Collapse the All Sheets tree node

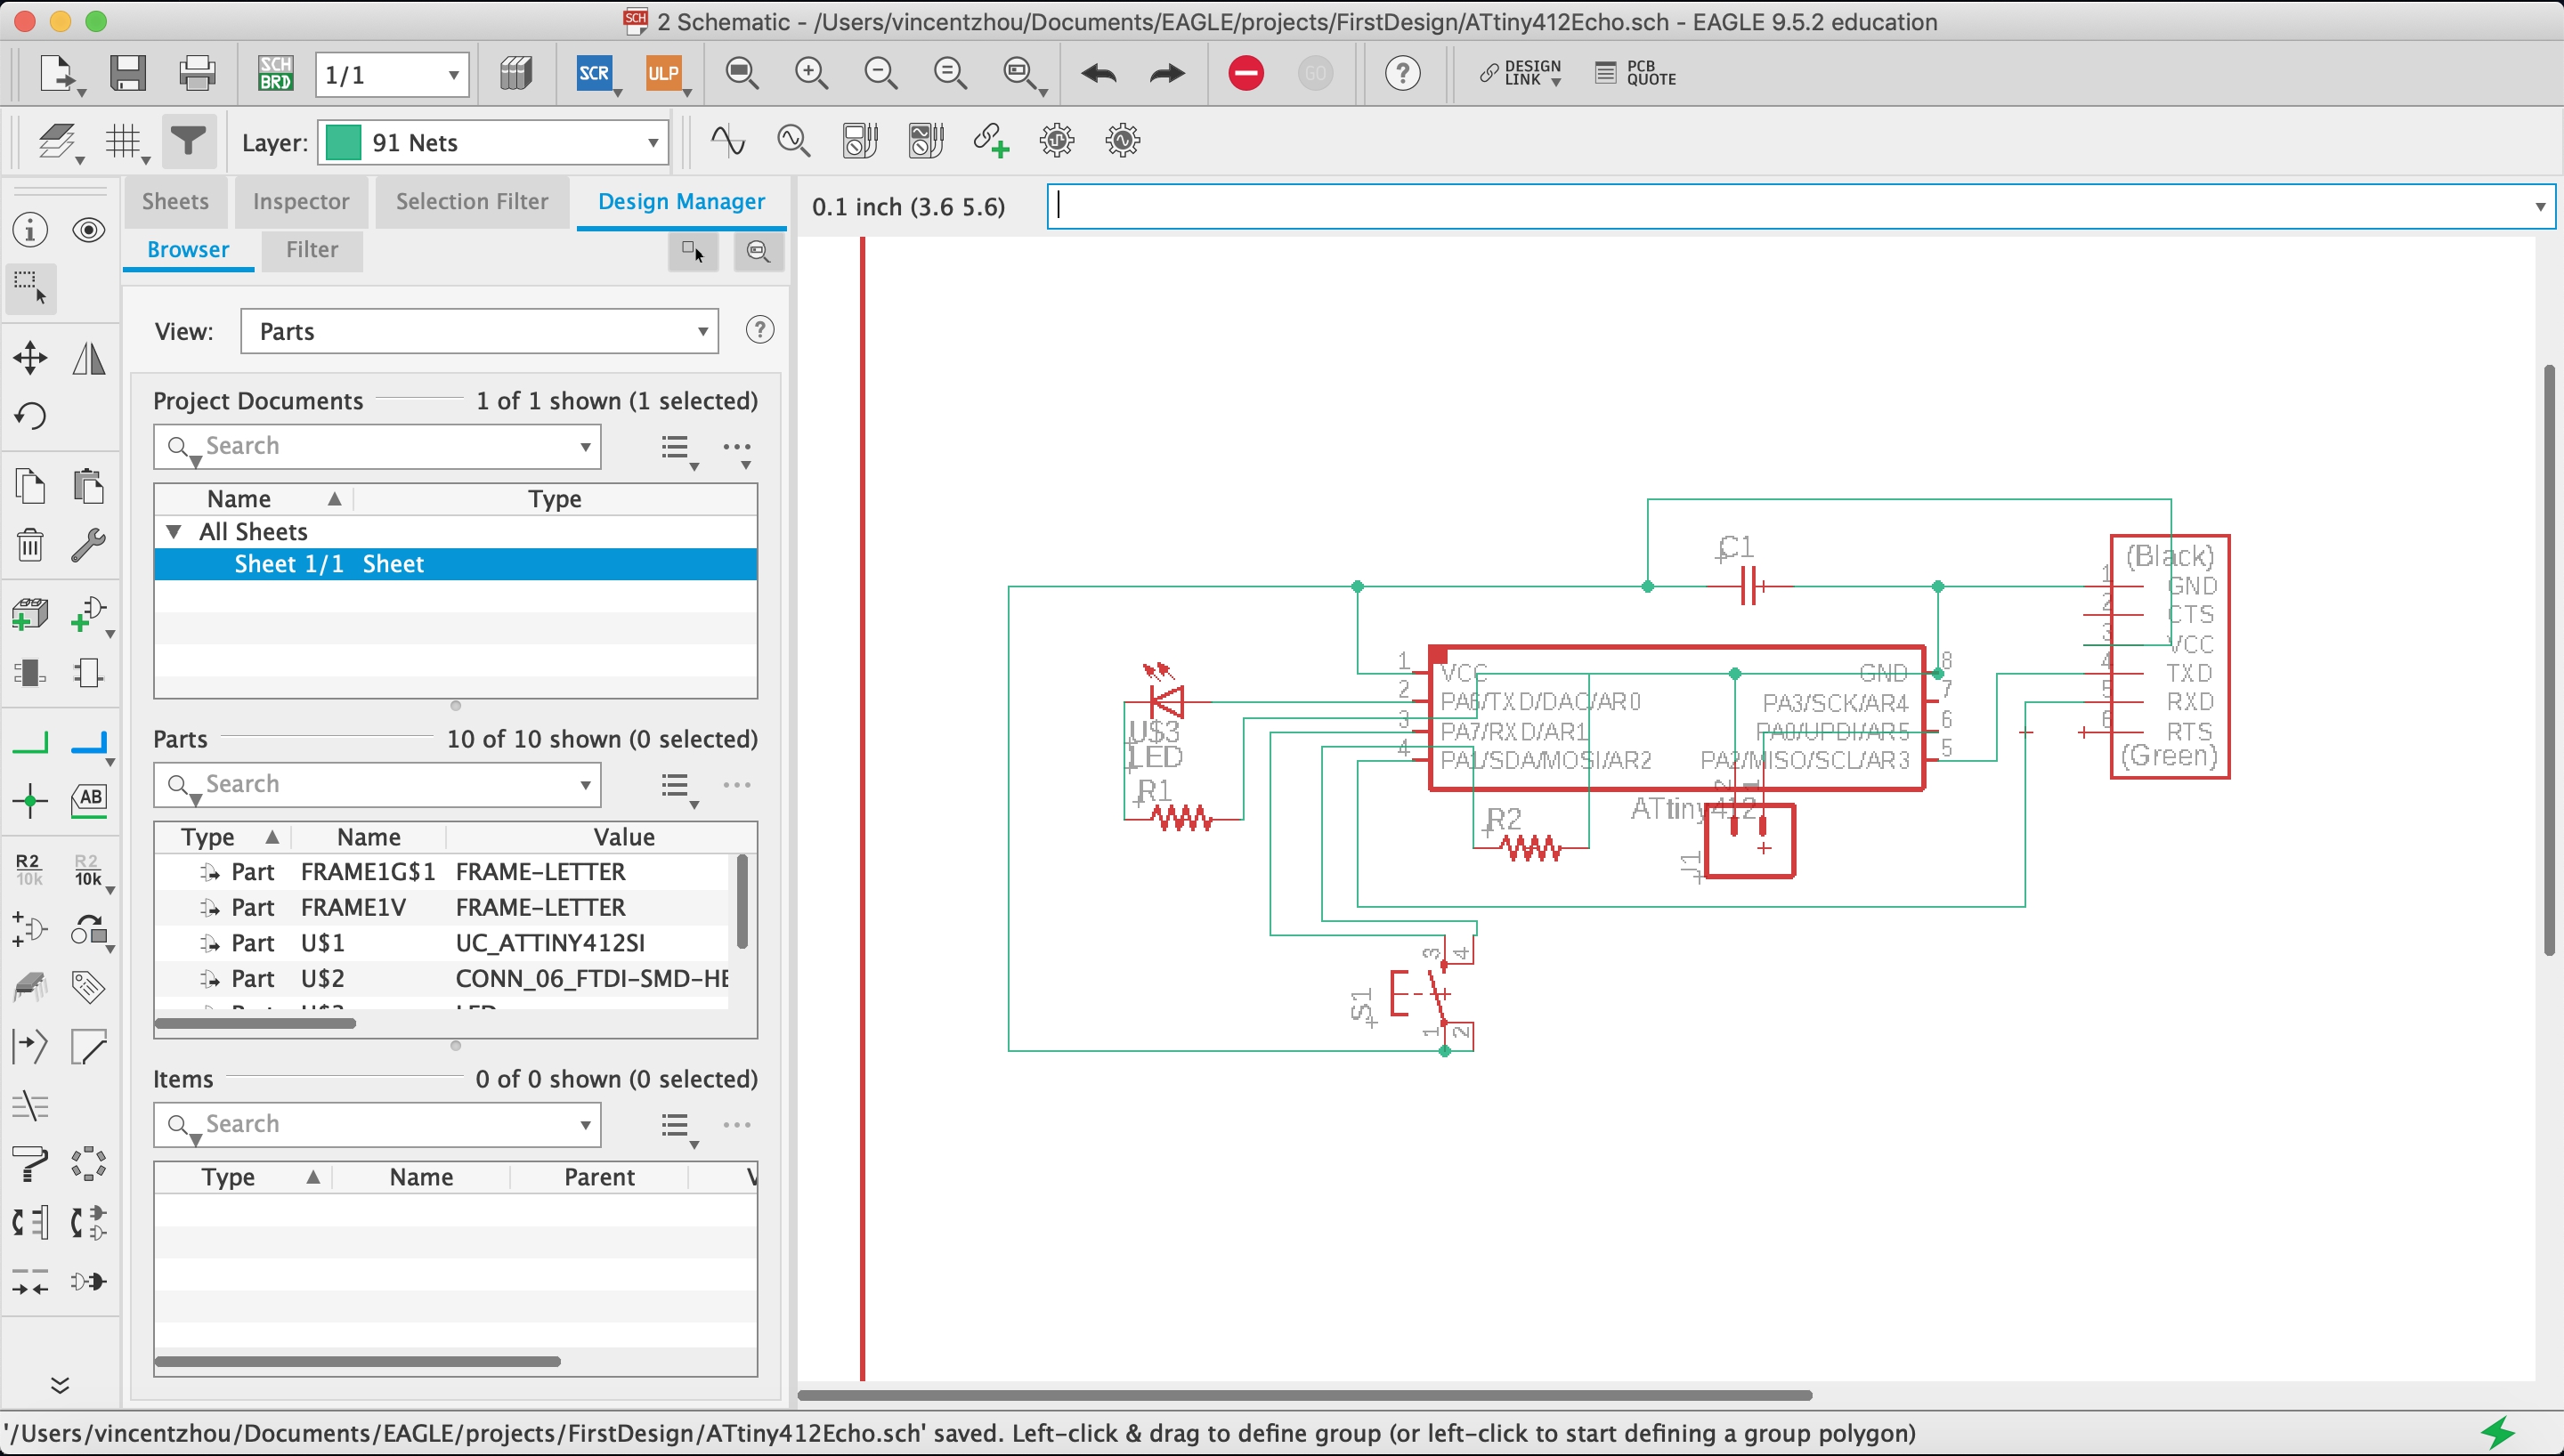pyautogui.click(x=174, y=532)
